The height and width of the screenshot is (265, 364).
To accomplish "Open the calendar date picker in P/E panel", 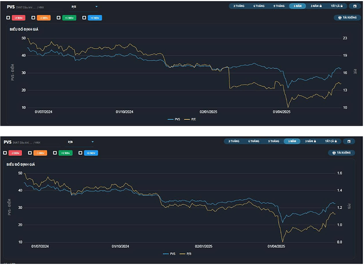I will (x=355, y=6).
